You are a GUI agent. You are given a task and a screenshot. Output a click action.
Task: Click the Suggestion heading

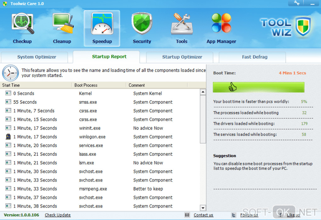point(224,156)
